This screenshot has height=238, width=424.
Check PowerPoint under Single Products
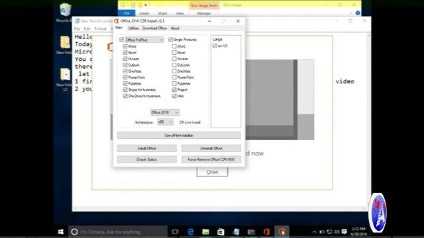coord(174,77)
